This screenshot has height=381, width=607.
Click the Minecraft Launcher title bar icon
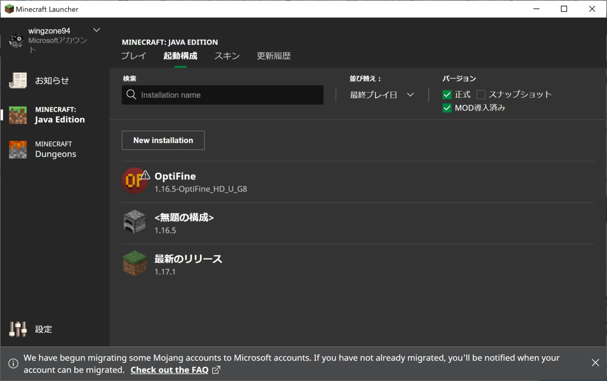9,9
